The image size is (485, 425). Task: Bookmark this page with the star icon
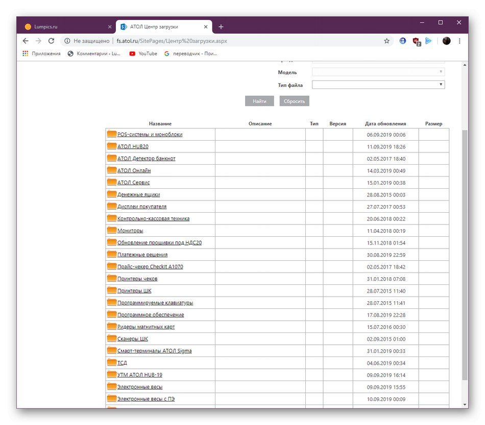coord(386,41)
